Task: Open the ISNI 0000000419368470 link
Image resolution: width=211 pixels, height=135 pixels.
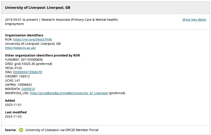Action: click(x=28, y=72)
